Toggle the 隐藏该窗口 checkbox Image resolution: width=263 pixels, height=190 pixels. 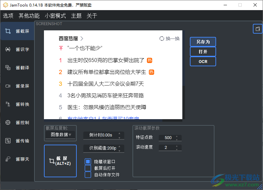(88, 162)
